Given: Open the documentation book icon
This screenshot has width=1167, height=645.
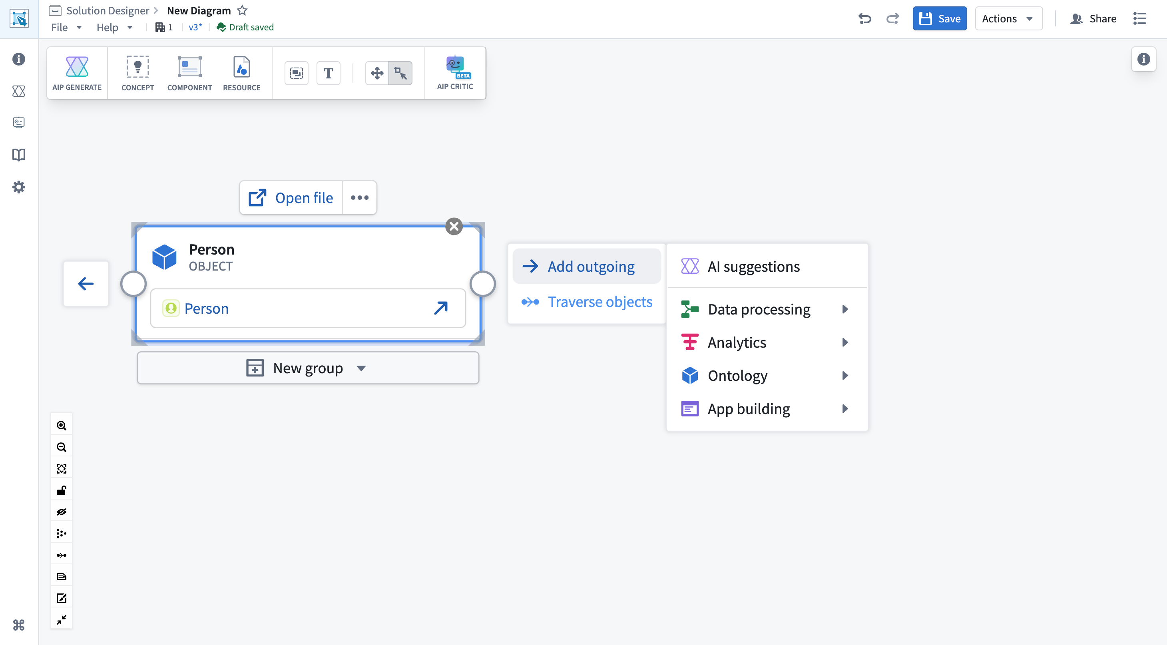Looking at the screenshot, I should [18, 155].
